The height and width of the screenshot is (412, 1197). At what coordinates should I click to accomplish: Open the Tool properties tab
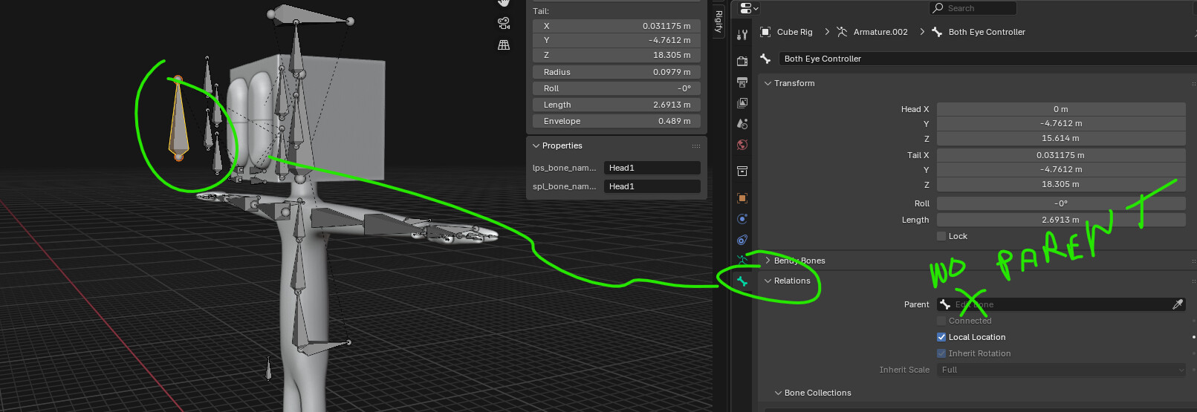pyautogui.click(x=742, y=35)
